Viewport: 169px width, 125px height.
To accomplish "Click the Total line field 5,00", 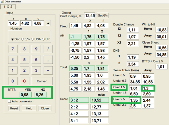I will pos(75,75).
